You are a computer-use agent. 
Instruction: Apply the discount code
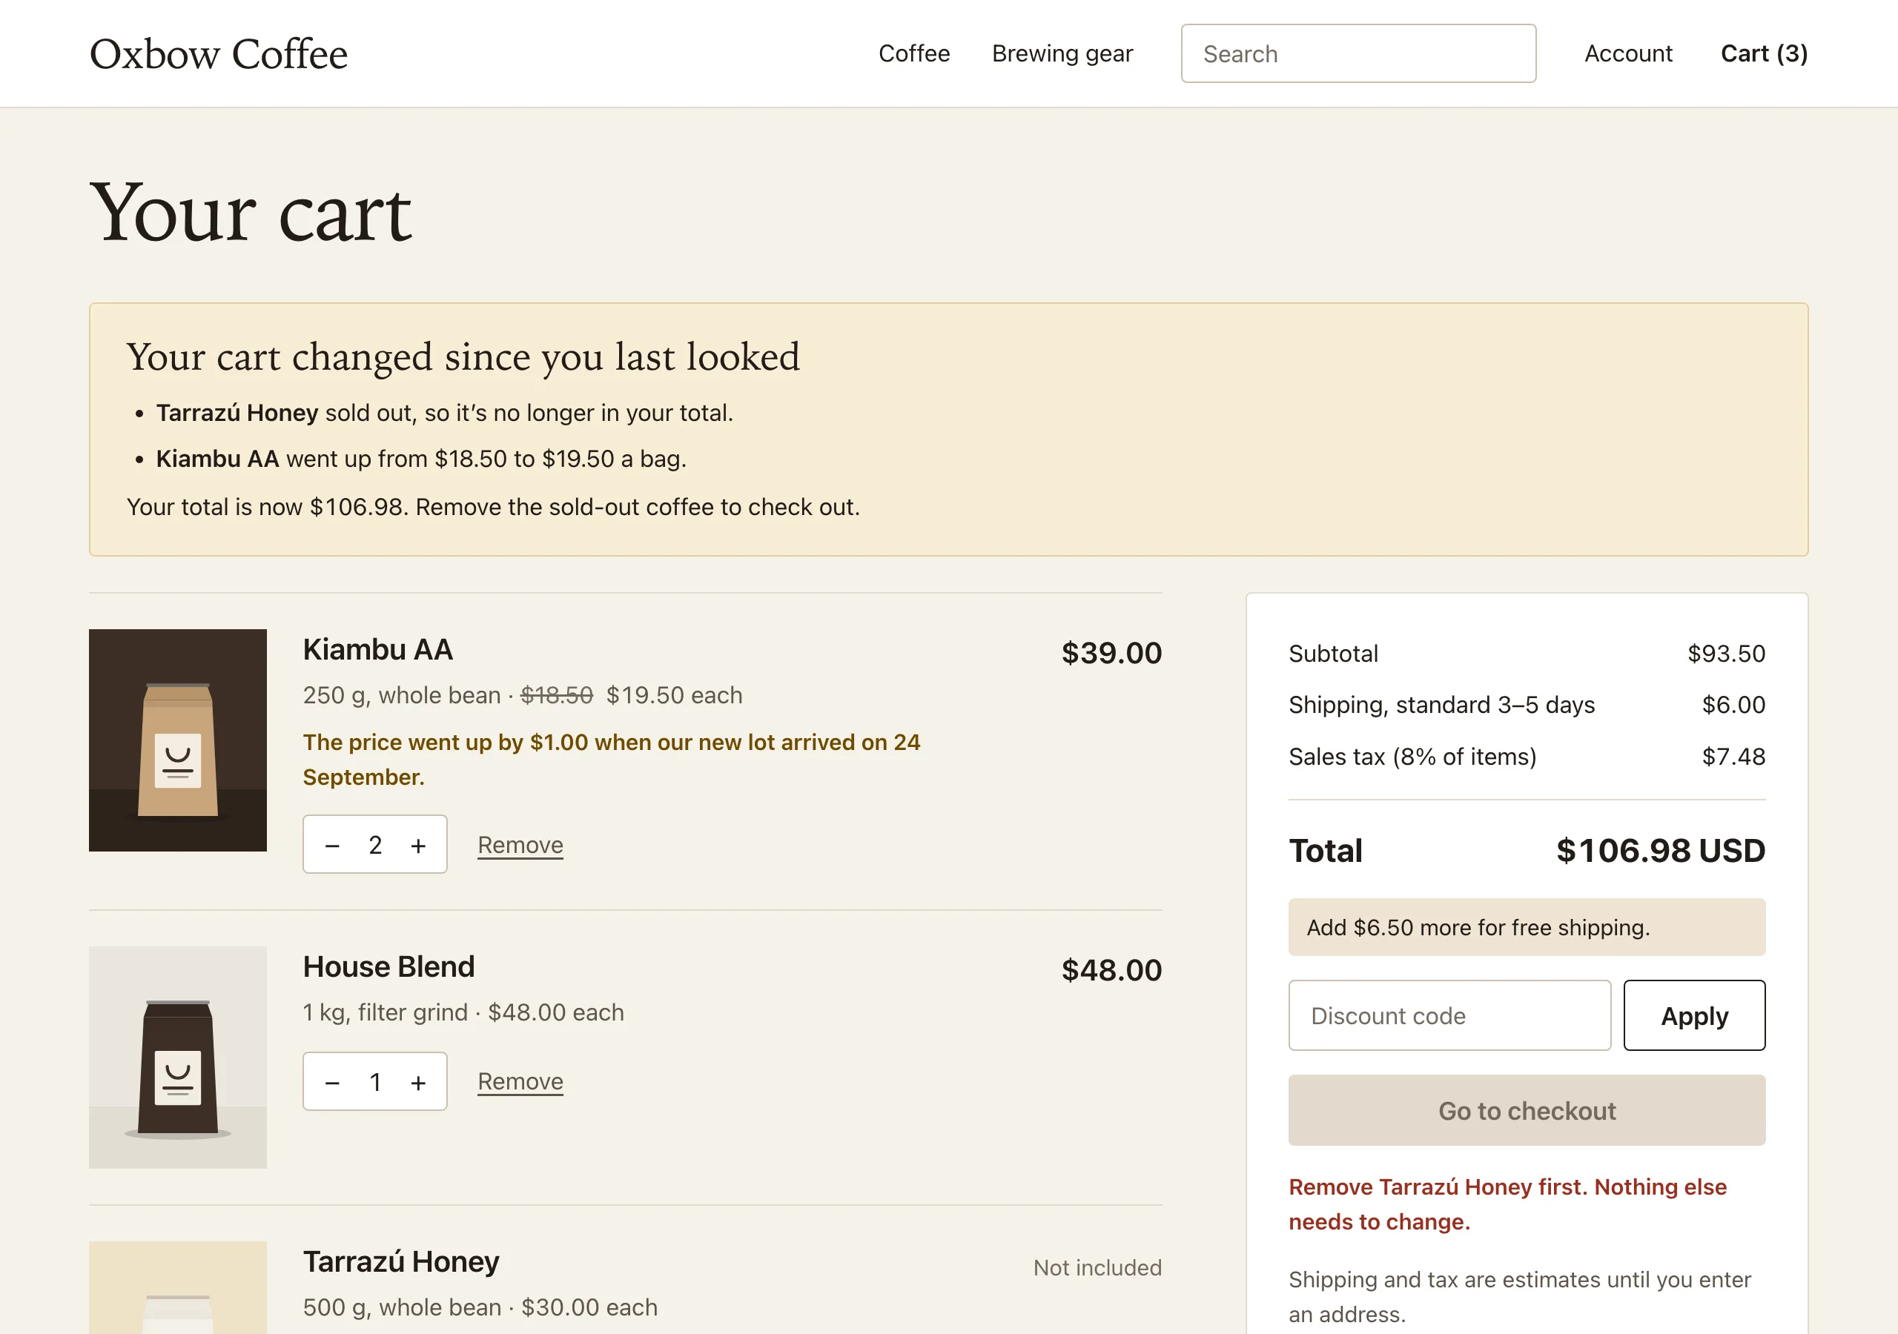(x=1694, y=1015)
